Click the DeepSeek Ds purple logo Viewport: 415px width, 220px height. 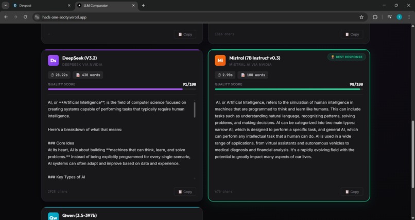point(53,60)
